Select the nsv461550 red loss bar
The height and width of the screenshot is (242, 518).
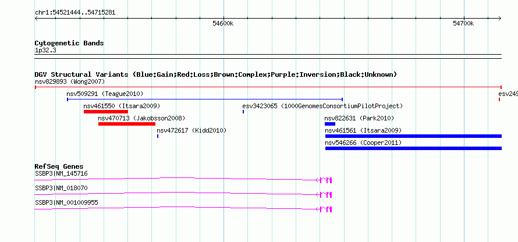pyautogui.click(x=106, y=112)
